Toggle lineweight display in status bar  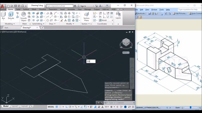click(x=91, y=107)
